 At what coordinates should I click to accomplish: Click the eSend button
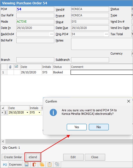33,157
